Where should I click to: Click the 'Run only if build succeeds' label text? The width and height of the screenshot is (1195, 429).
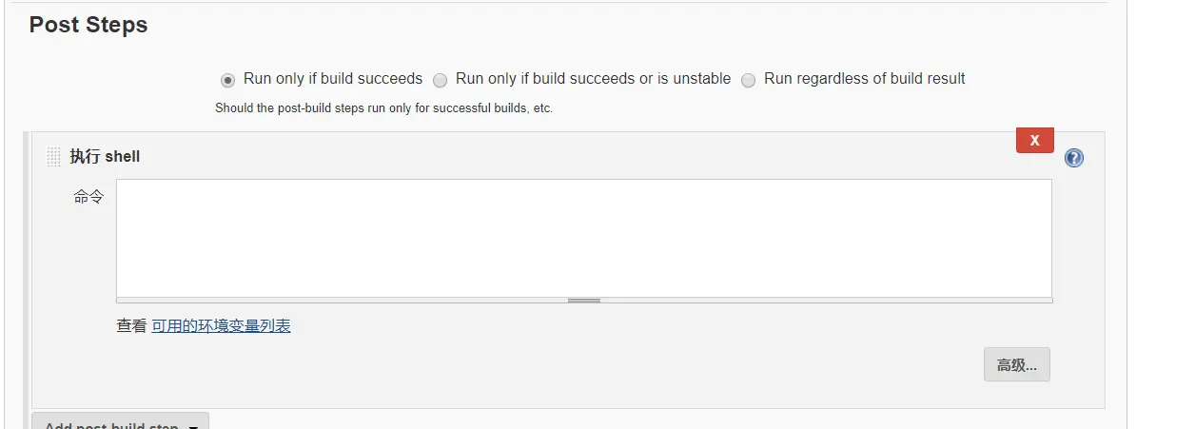332,79
